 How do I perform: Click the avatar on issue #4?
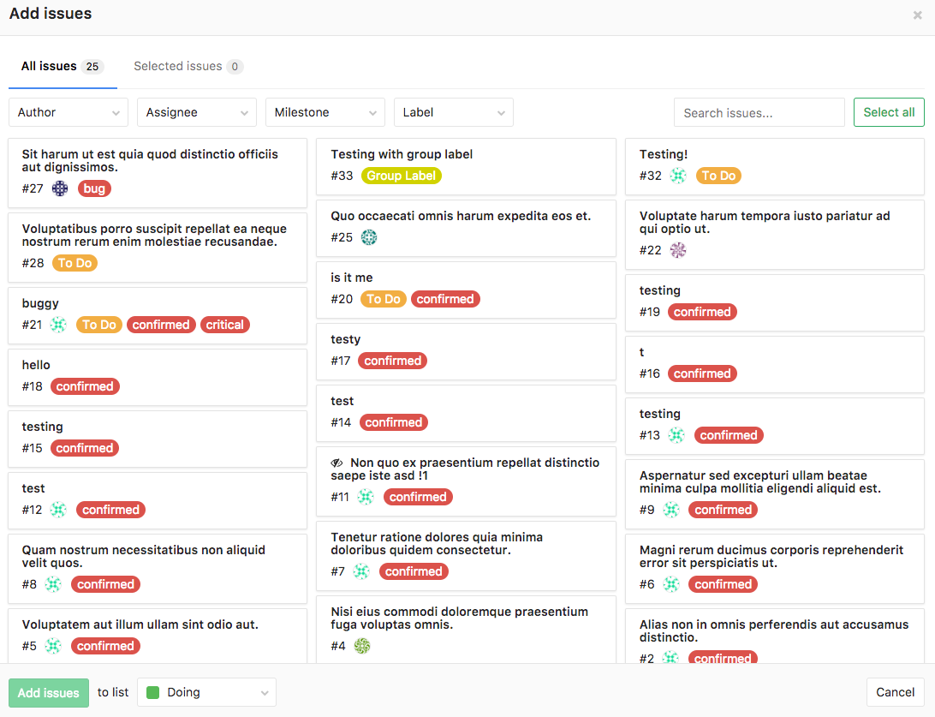[362, 646]
